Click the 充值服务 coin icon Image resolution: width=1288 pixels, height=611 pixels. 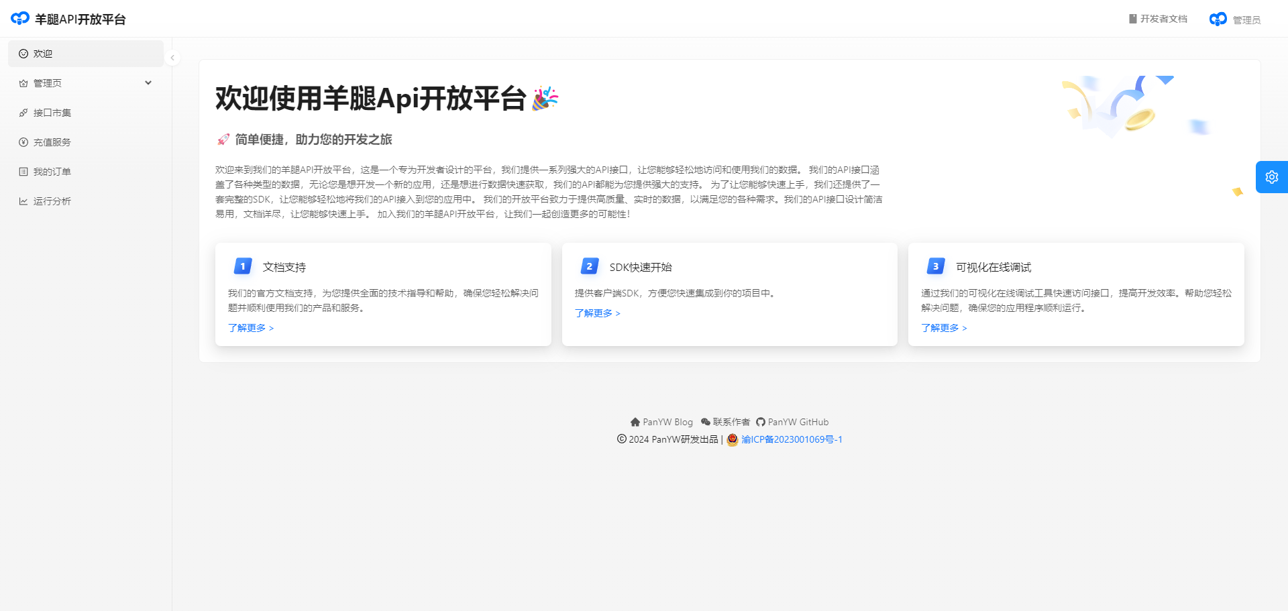[23, 142]
